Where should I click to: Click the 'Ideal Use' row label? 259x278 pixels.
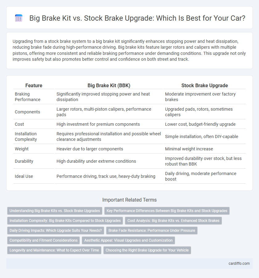24,176
